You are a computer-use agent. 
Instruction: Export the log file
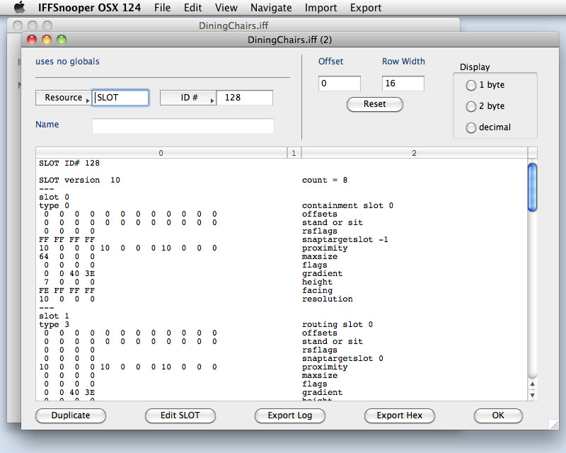[289, 415]
